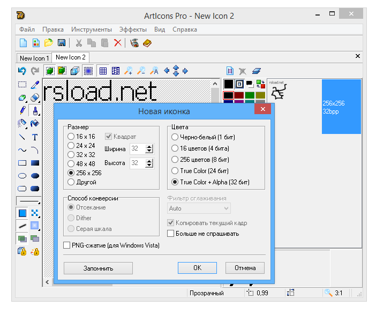Select the Text tool
Screen dimensions: 376x314
(35, 137)
